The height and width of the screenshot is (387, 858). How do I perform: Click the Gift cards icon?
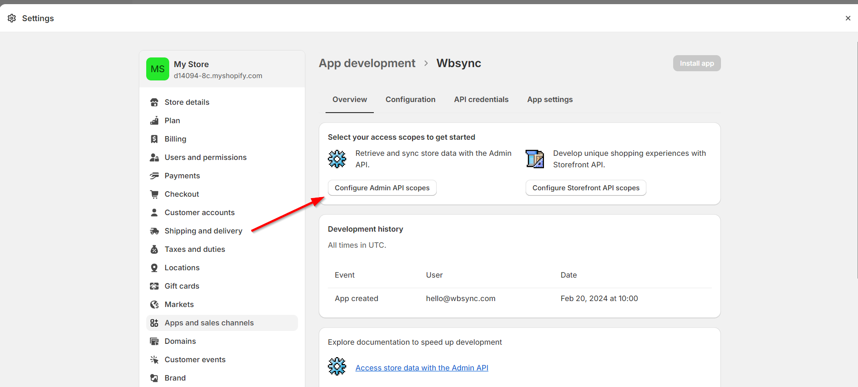coord(154,286)
